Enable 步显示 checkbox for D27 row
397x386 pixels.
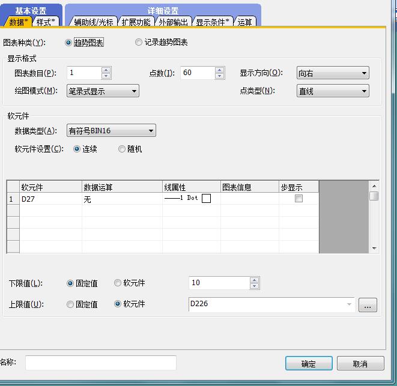click(x=299, y=199)
